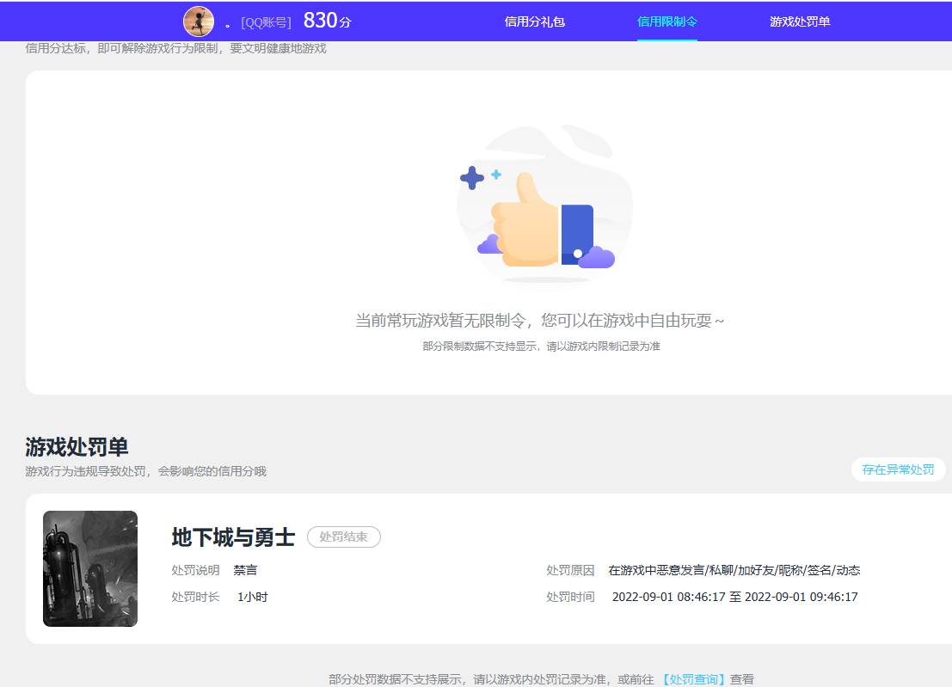Open the 【处罚查询】 link at the bottom
This screenshot has width=952, height=687.
point(694,678)
